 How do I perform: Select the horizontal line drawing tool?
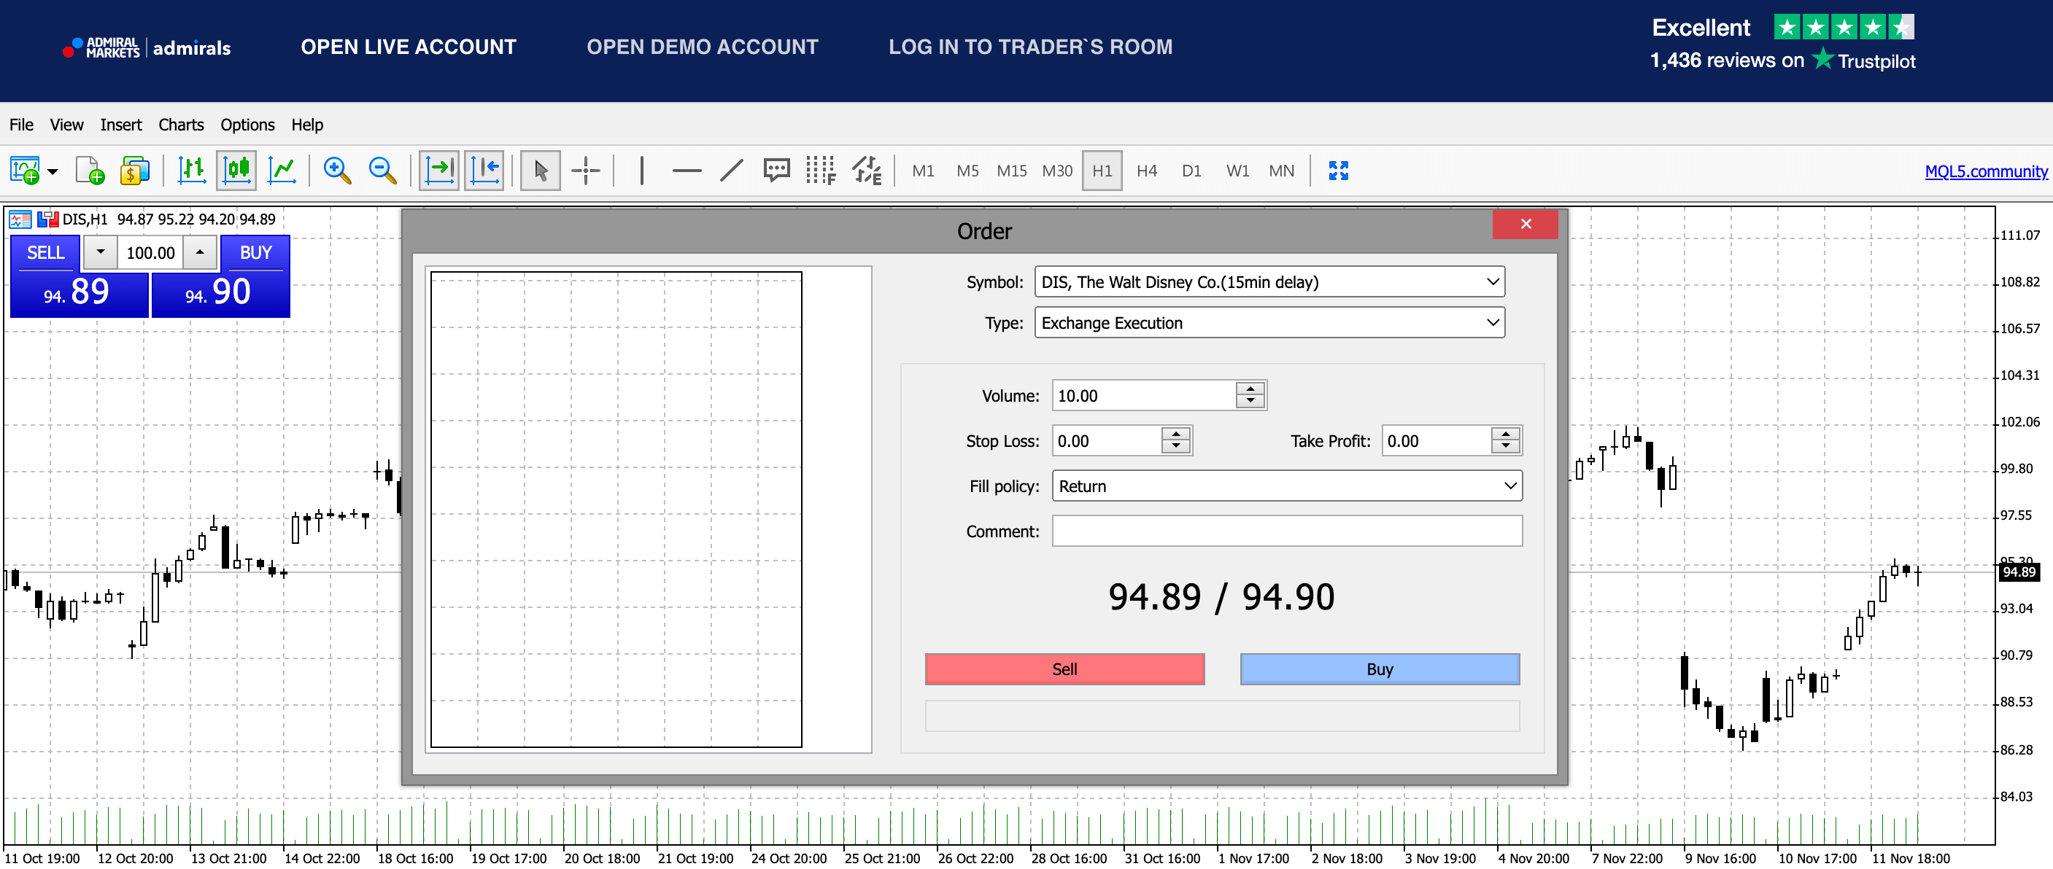coord(687,171)
